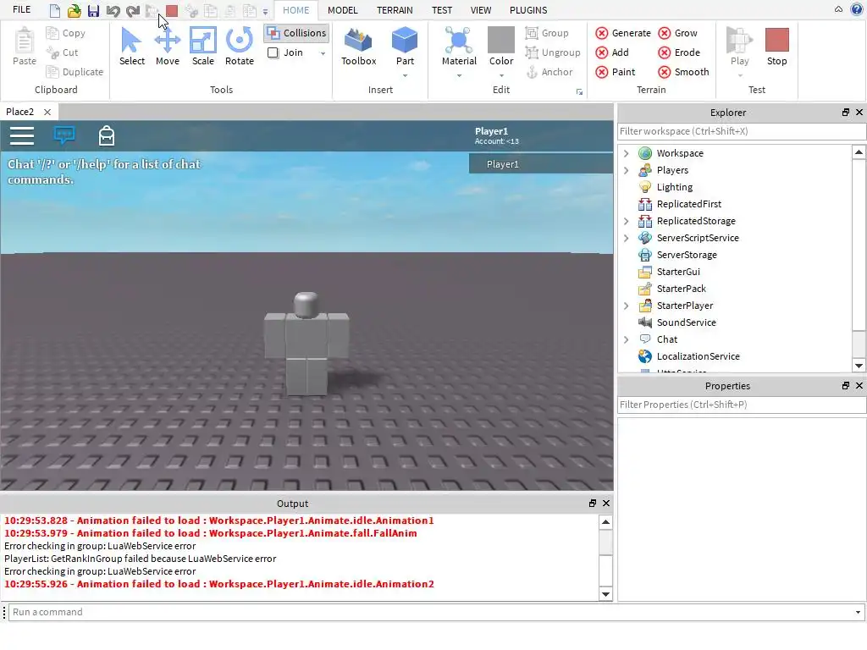This screenshot has width=867, height=650.
Task: Click the Anchor button
Action: click(x=549, y=72)
